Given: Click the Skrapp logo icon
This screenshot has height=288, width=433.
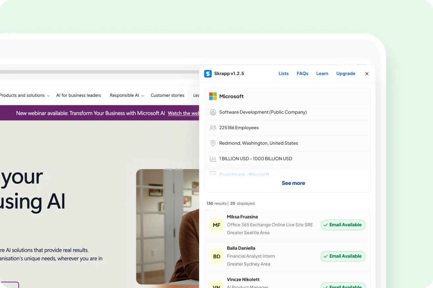Looking at the screenshot, I should point(208,74).
